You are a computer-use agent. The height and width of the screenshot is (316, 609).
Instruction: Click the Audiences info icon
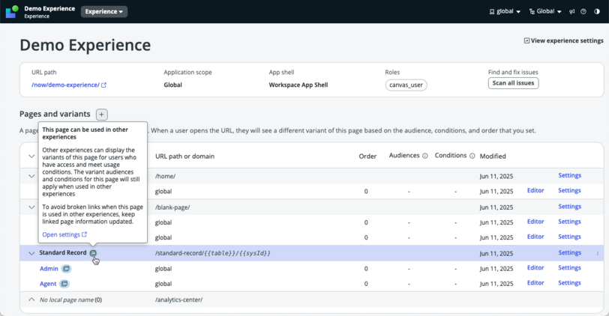coord(425,156)
